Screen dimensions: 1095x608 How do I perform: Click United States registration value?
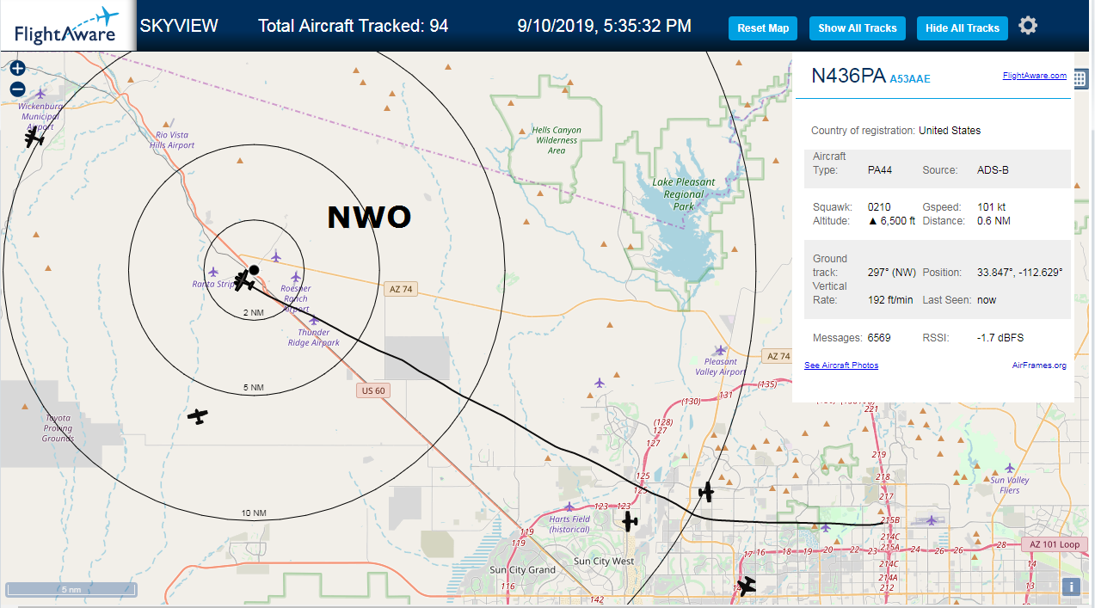coord(950,131)
